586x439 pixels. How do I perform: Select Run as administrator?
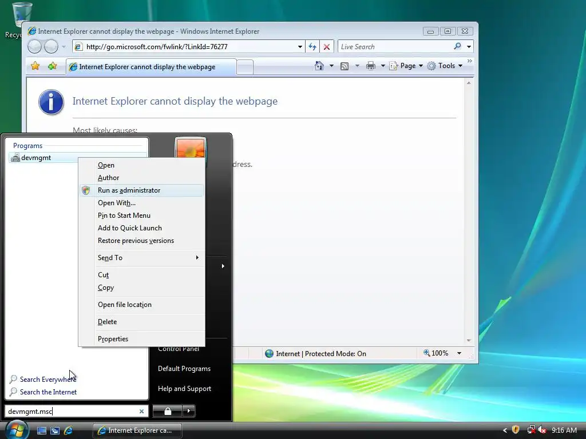pos(142,190)
